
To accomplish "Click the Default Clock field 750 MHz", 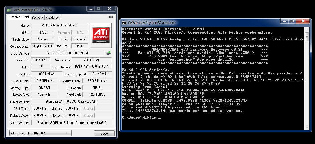I will coord(40,115).
